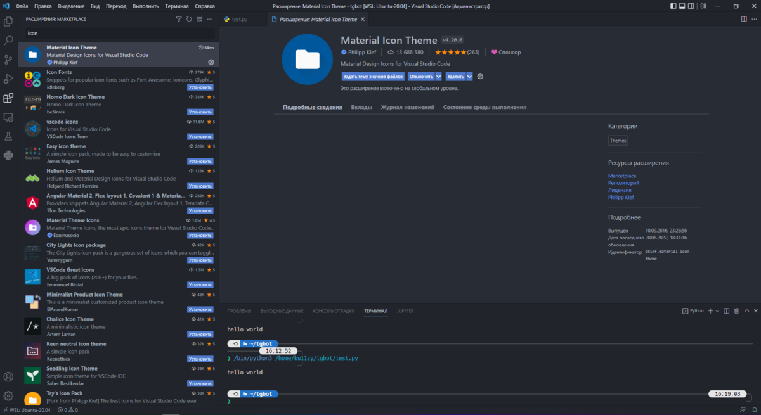This screenshot has width=761, height=415.
Task: Open the Explorer view icon
Action: [x=8, y=21]
